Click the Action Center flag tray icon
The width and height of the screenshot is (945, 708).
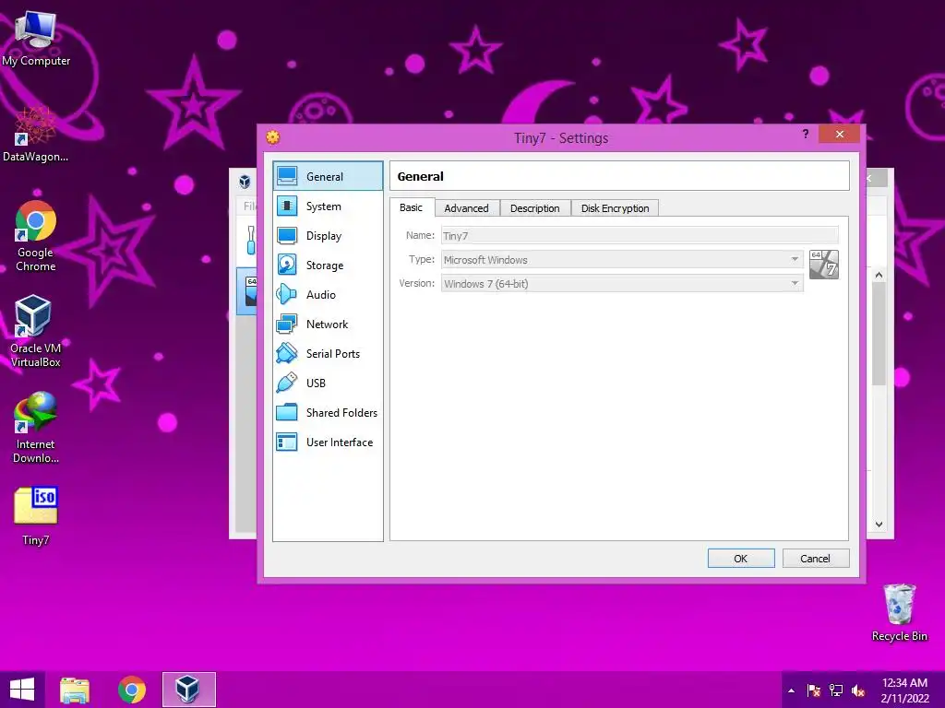[x=814, y=690]
